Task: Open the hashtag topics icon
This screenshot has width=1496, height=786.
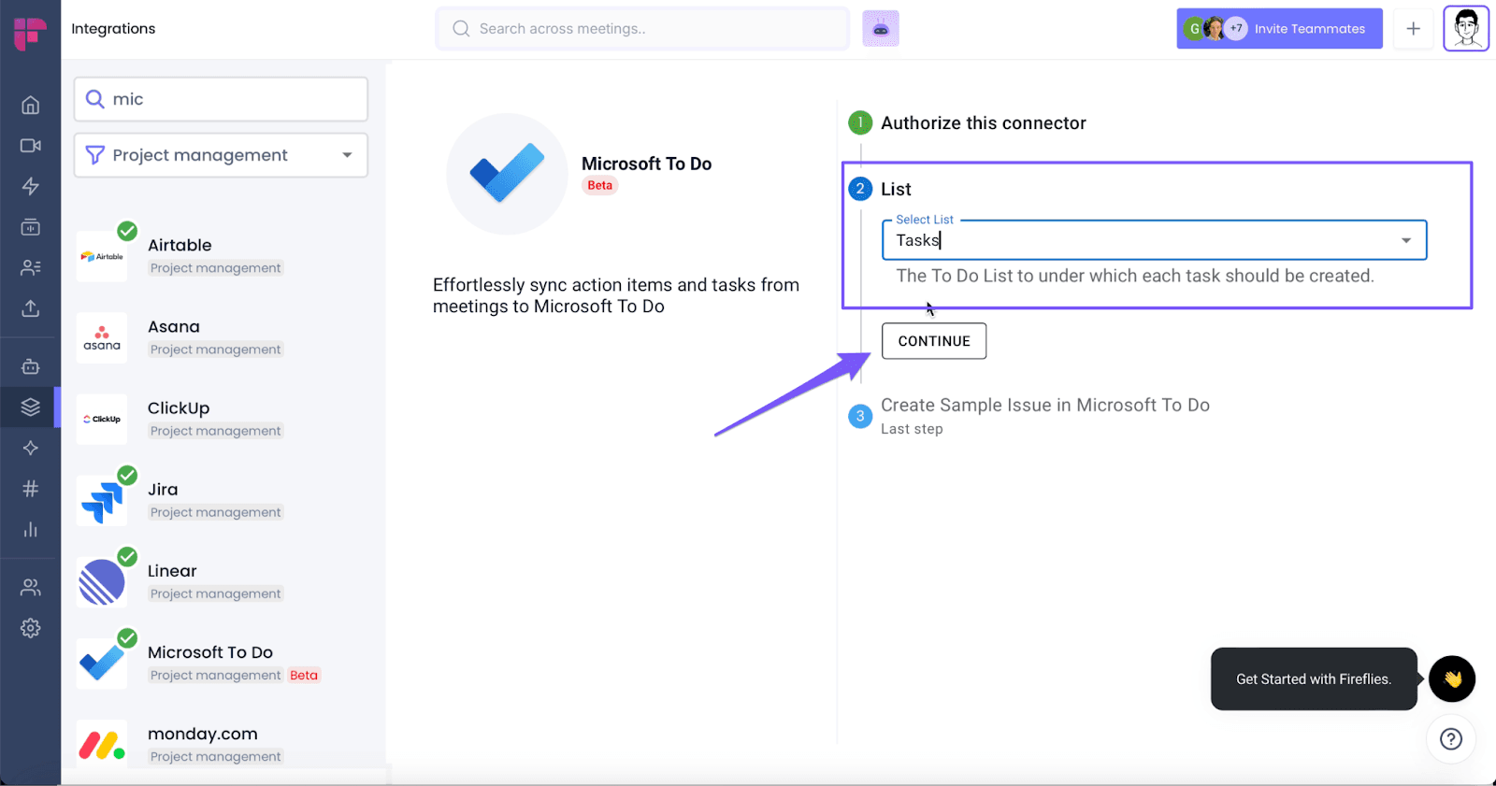Action: [31, 489]
